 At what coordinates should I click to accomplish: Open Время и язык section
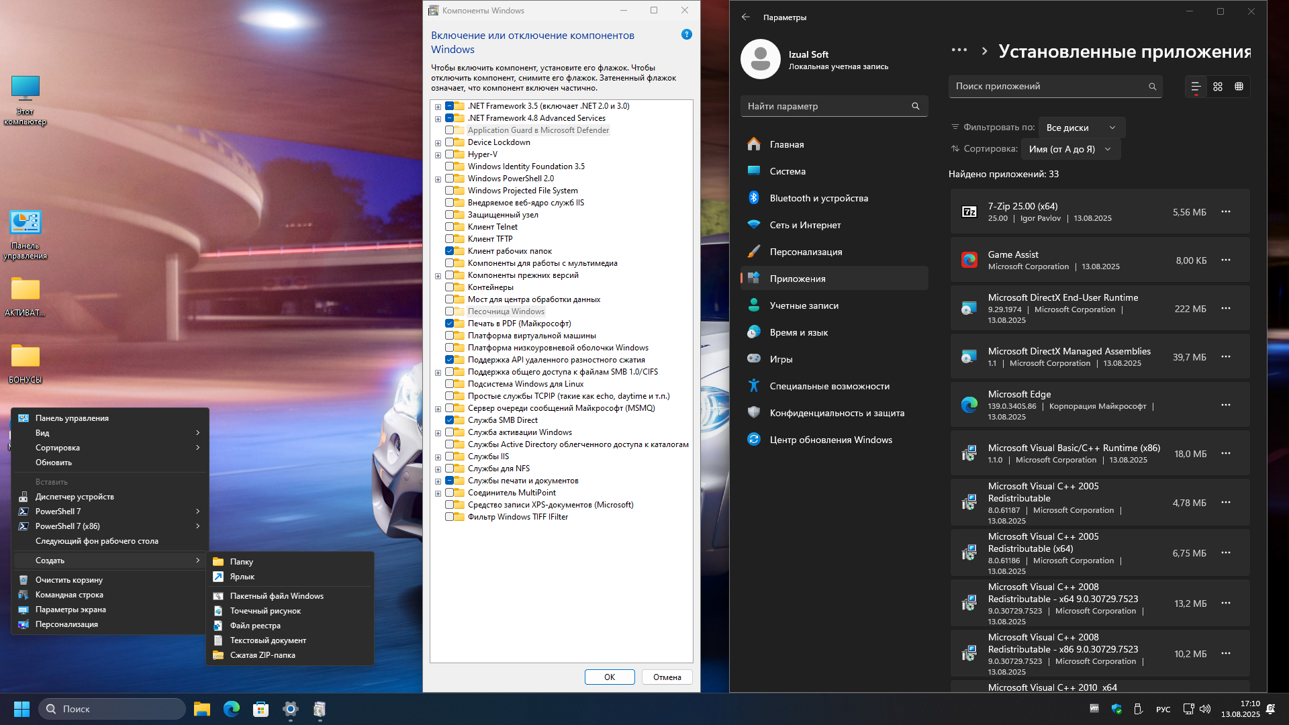pyautogui.click(x=834, y=332)
